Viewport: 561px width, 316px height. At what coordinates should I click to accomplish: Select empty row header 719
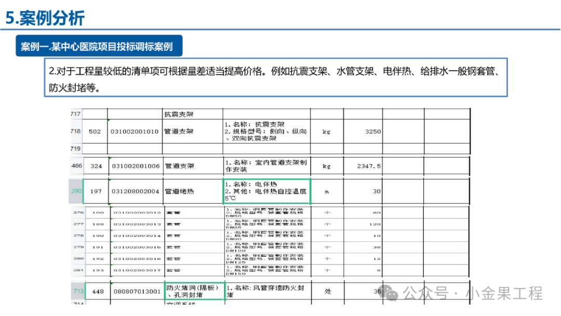click(x=75, y=149)
